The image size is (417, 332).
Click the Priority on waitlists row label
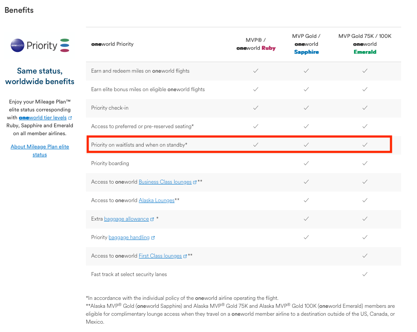pyautogui.click(x=139, y=145)
